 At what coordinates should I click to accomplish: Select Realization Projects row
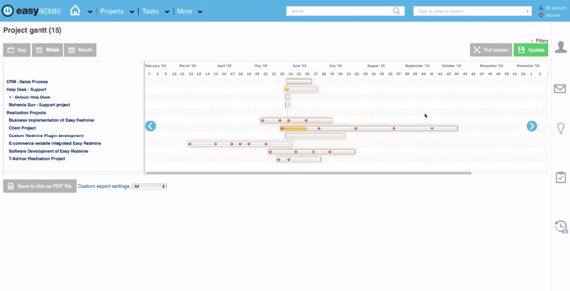point(26,113)
